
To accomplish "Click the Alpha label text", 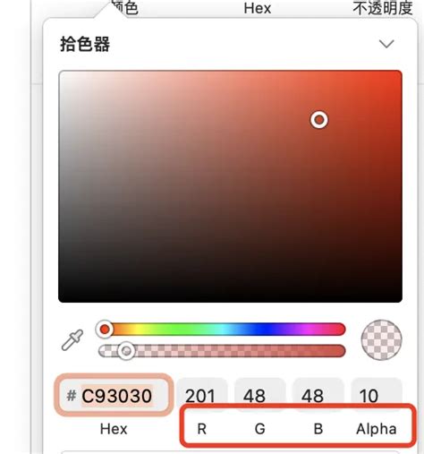I will [377, 429].
